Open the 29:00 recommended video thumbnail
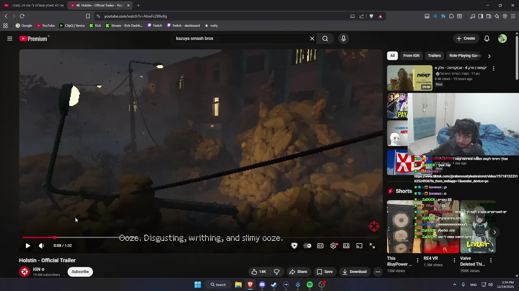Image resolution: width=519 pixels, height=291 pixels. click(410, 78)
